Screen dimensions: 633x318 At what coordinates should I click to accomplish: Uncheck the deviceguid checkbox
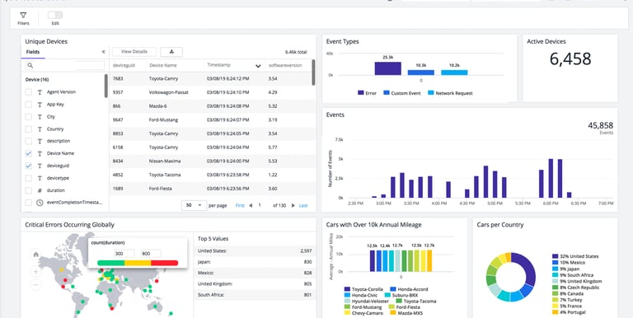[29, 166]
